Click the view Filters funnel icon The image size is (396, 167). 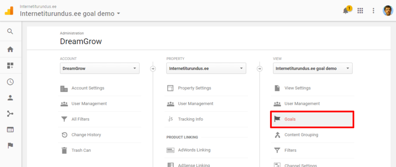[x=277, y=150]
